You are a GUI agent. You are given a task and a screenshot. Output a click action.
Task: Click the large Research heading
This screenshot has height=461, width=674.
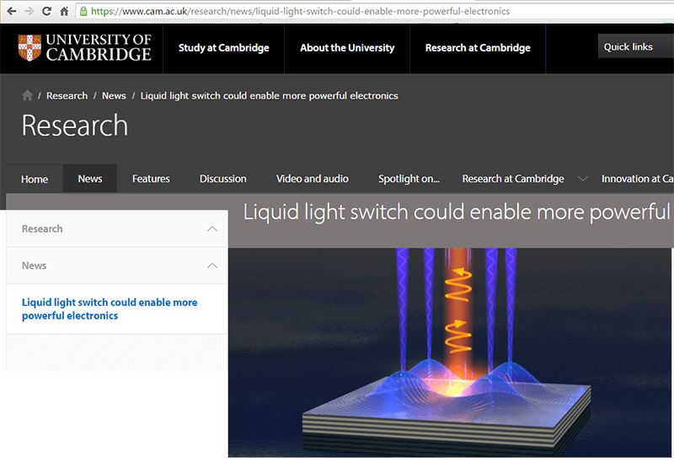coord(75,126)
